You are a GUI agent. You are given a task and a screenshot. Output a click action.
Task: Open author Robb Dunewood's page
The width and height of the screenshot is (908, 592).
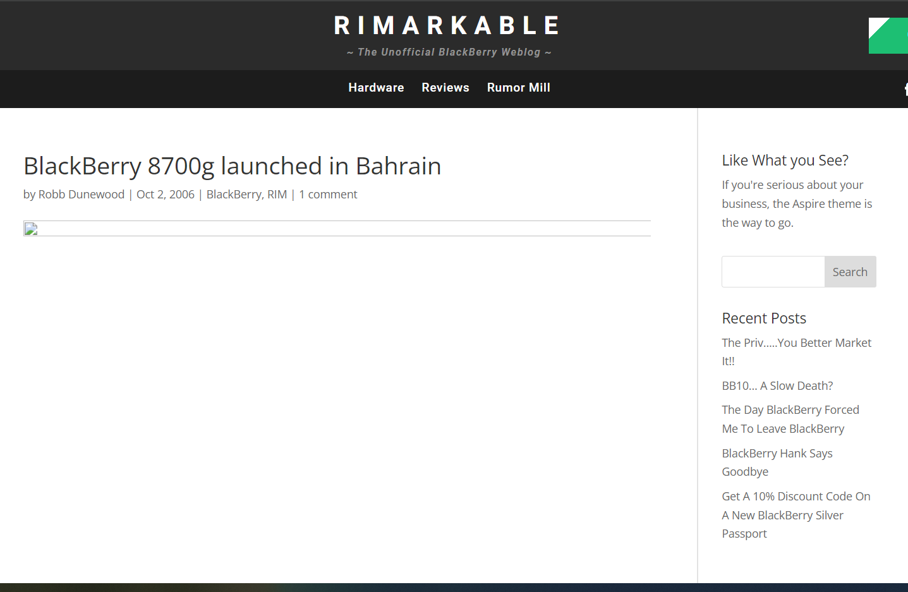click(82, 195)
